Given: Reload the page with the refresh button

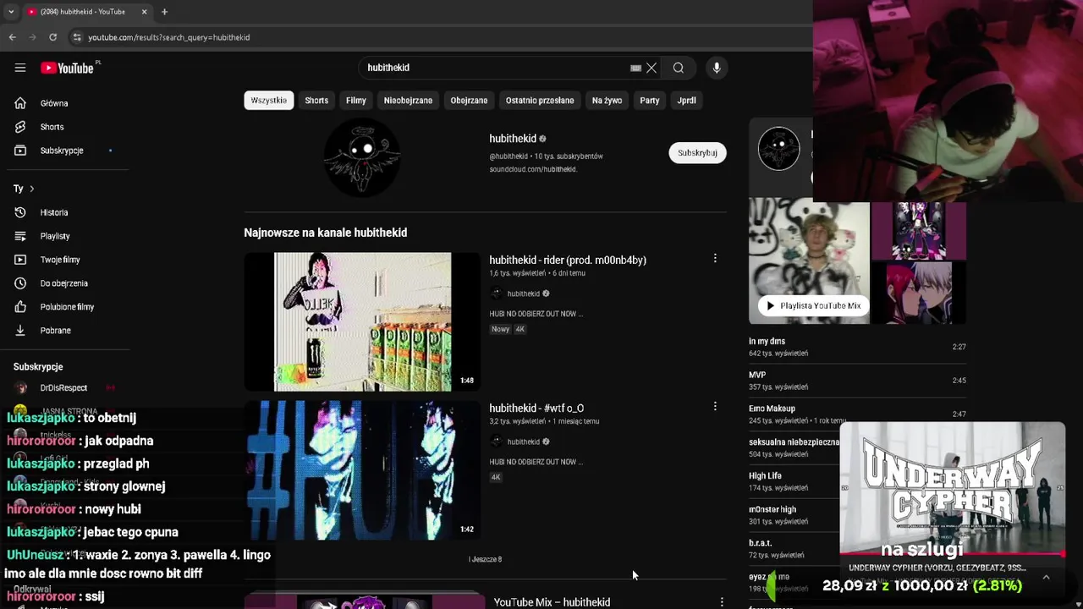Looking at the screenshot, I should click(x=52, y=37).
